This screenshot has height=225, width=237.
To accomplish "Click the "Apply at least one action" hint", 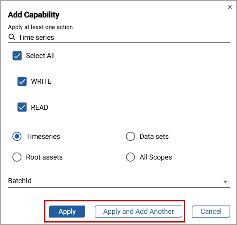I will [x=40, y=27].
